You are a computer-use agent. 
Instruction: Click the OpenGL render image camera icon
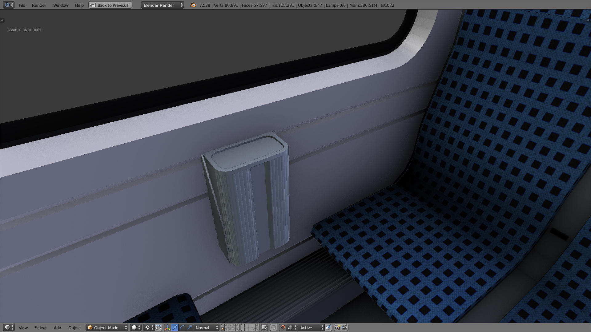(337, 328)
